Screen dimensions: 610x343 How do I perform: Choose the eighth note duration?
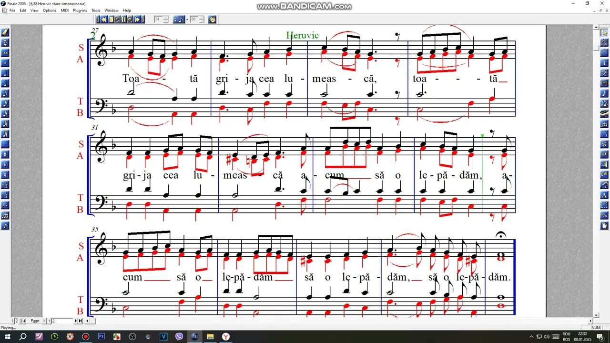5,94
